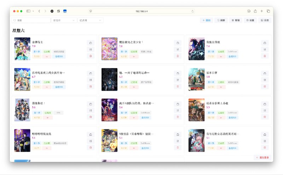Click the 金牌得主 poster thumbnail
The width and height of the screenshot is (283, 175).
pos(22,49)
